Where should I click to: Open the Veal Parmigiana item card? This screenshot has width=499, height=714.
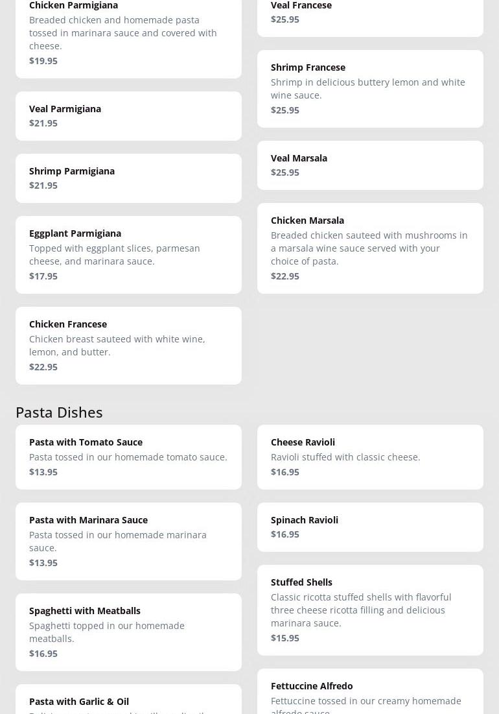point(128,116)
